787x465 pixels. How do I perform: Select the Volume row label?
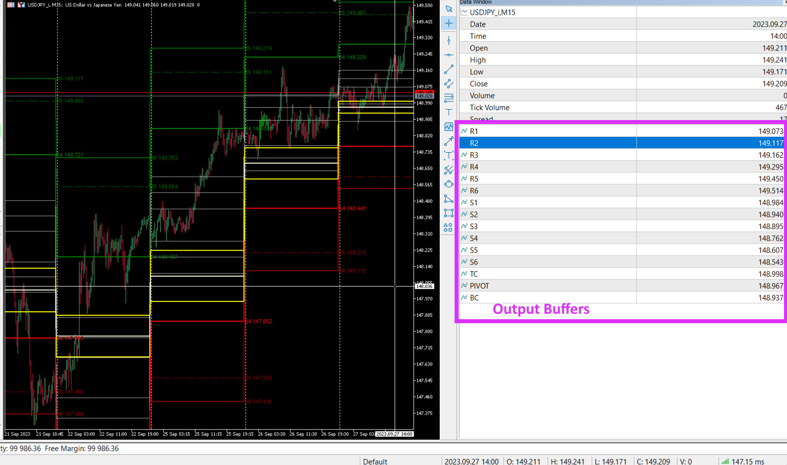[x=482, y=95]
